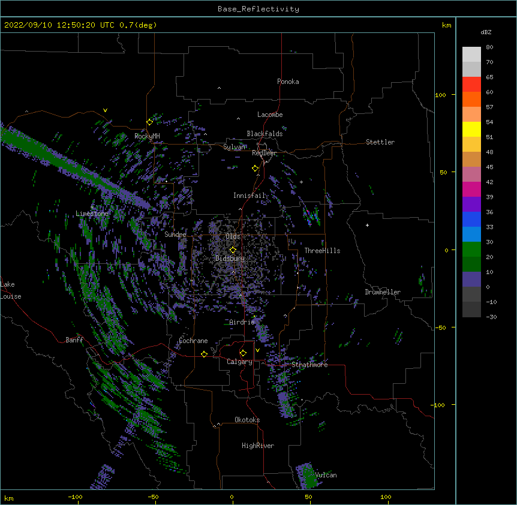The width and height of the screenshot is (517, 505).
Task: Select the yellow diamond radar marker near Olds
Action: coord(233,250)
